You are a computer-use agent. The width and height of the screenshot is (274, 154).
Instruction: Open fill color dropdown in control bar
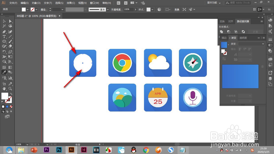28,10
